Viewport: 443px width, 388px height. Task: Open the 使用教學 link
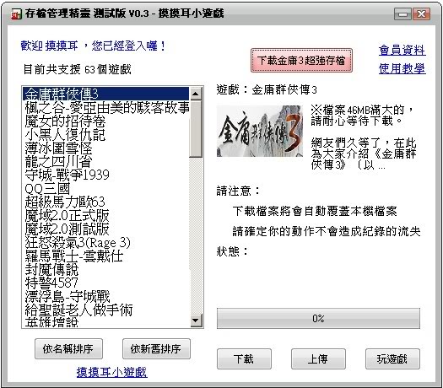(402, 68)
